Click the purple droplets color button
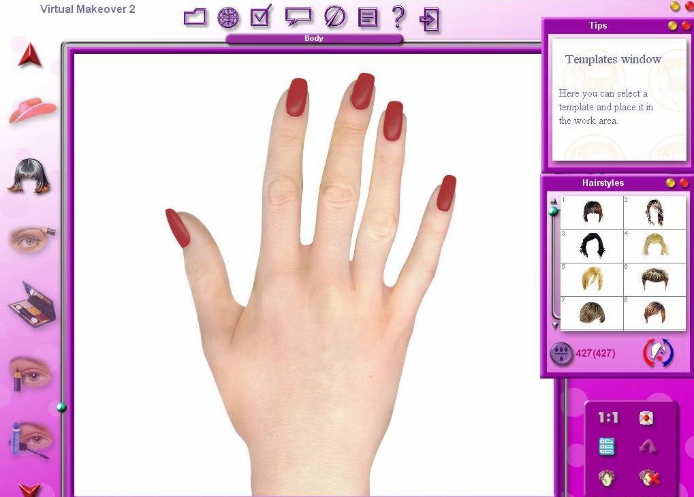 (561, 353)
